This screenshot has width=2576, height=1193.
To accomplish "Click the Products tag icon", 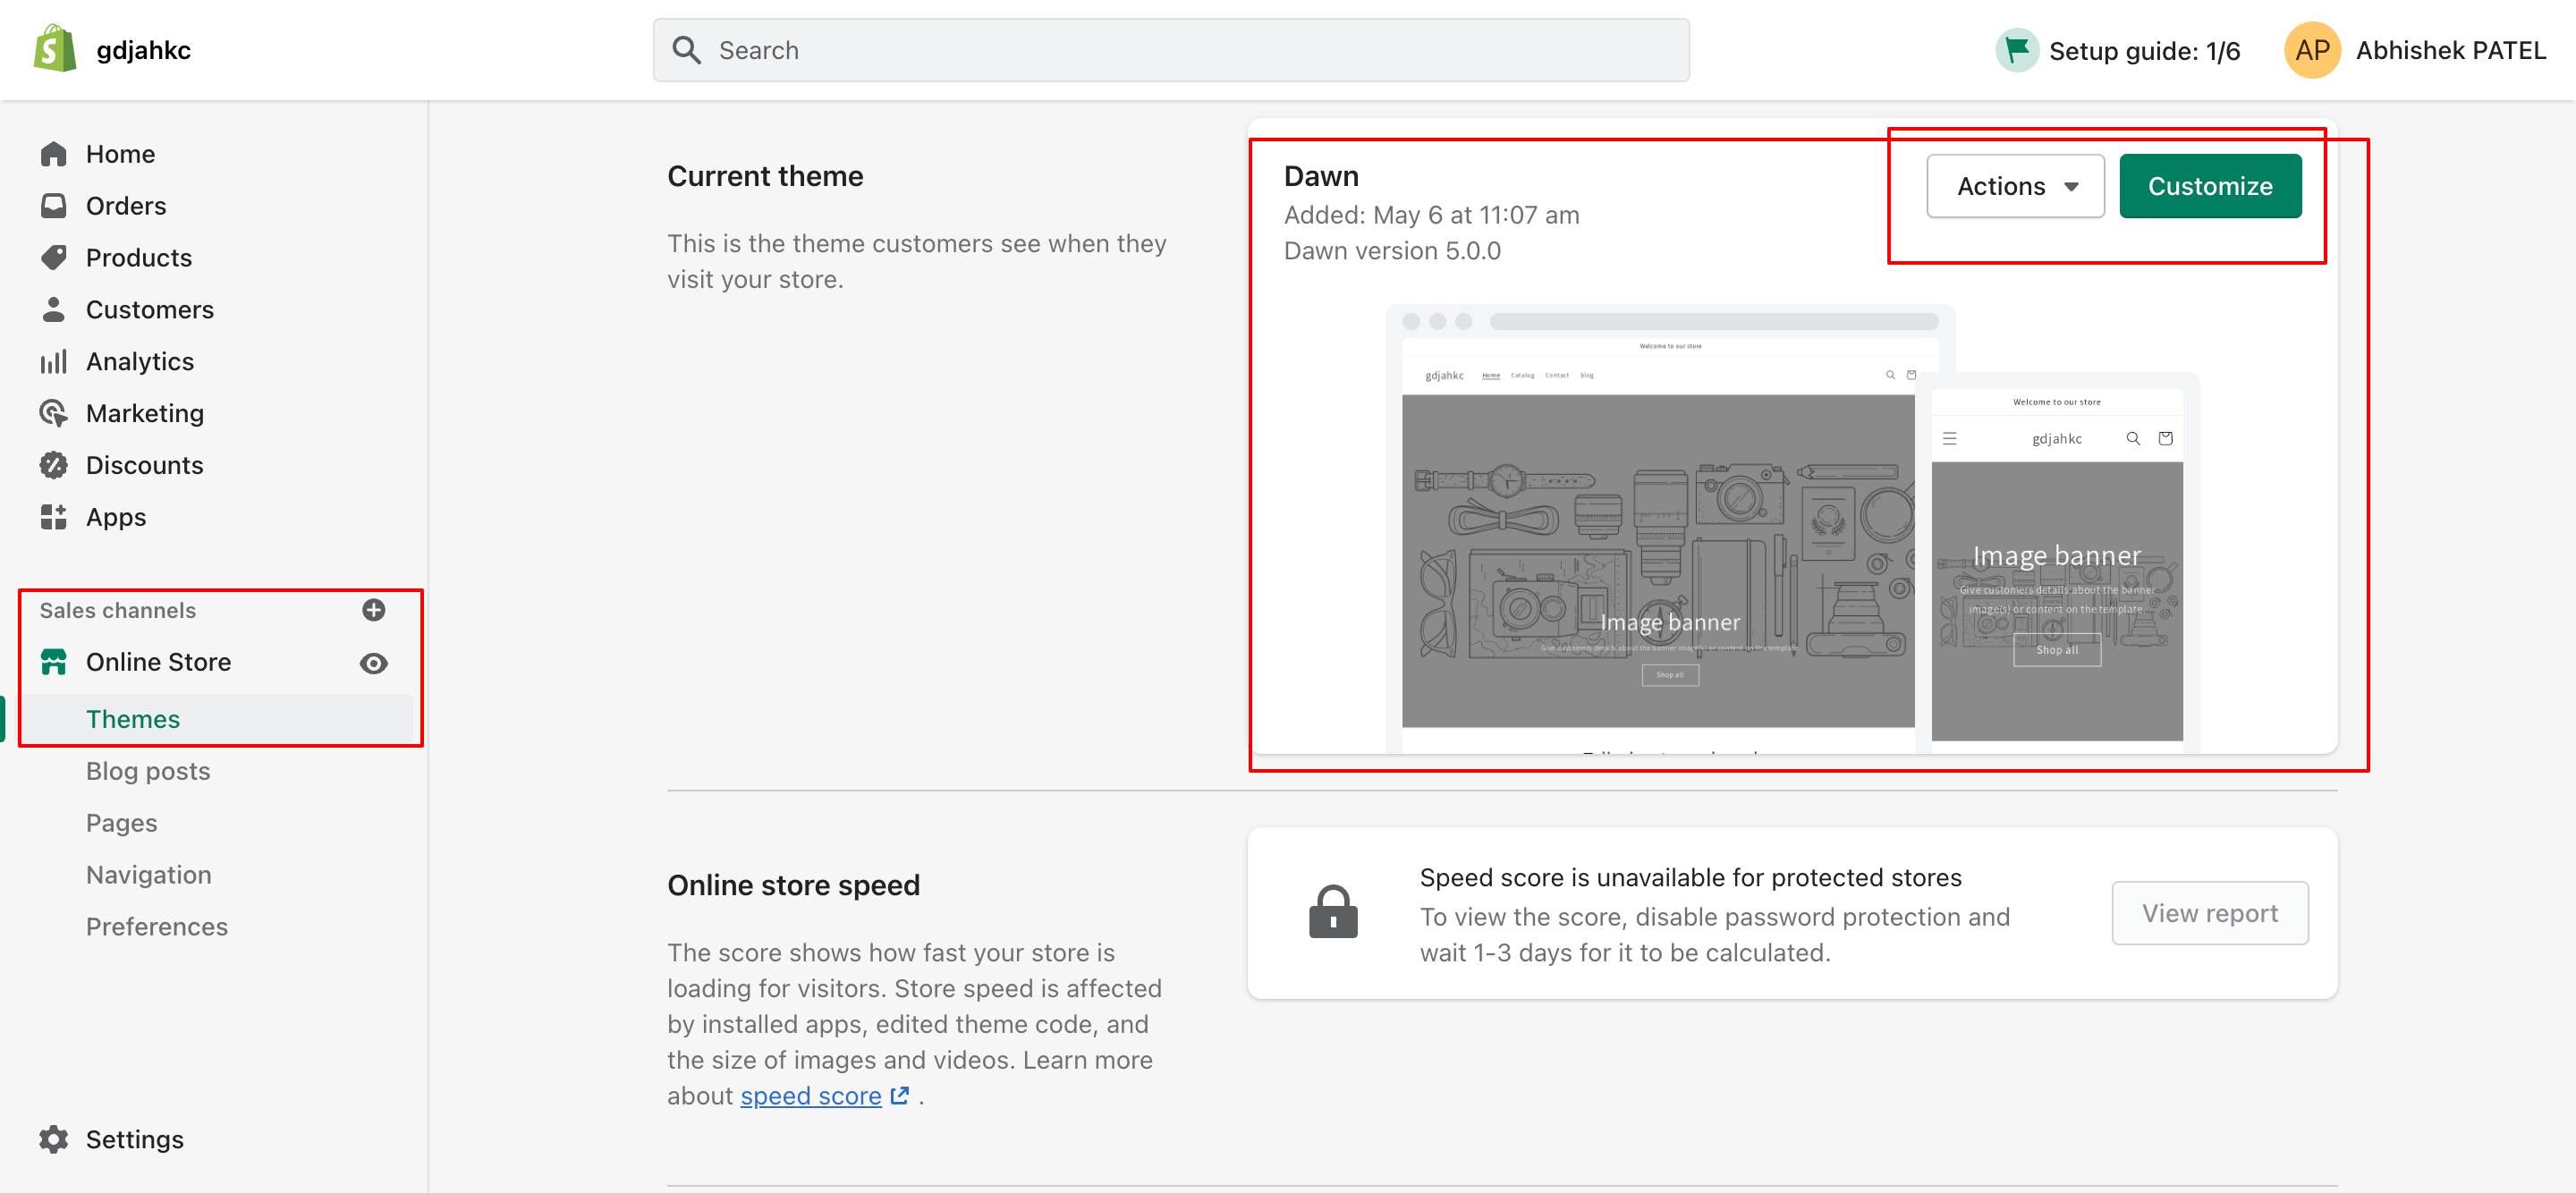I will pyautogui.click(x=53, y=257).
